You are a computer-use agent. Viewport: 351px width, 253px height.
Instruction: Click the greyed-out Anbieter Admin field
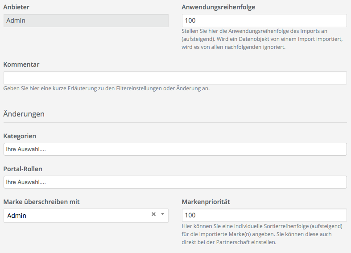86,20
